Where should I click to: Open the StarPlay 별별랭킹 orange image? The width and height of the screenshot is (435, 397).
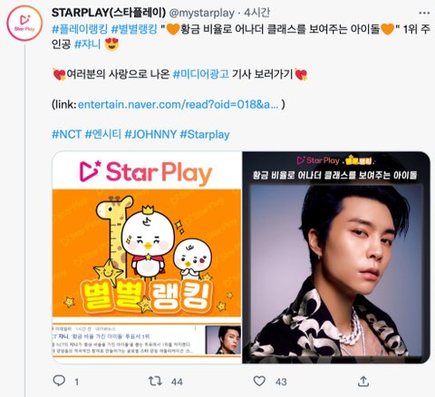[147, 257]
